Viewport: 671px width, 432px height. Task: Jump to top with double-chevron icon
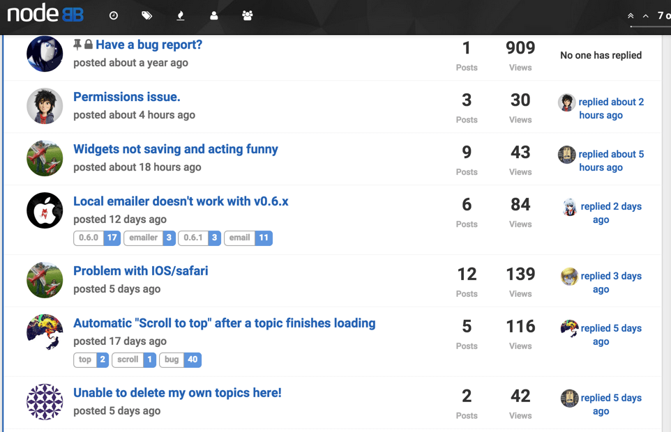coord(631,15)
